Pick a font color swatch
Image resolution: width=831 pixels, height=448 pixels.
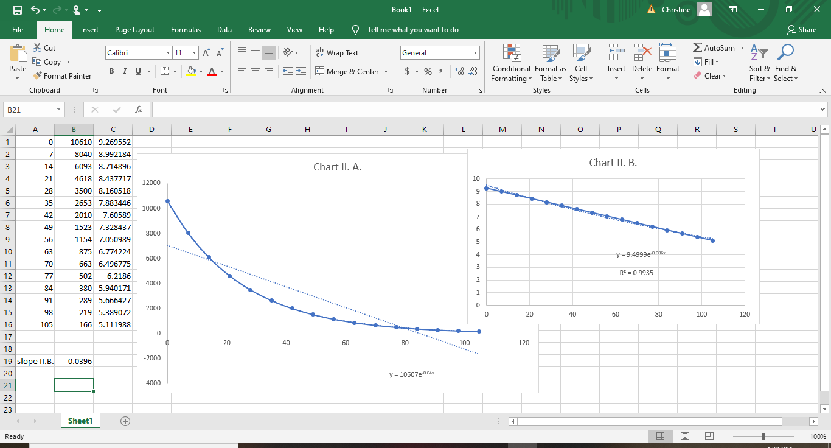tap(211, 71)
